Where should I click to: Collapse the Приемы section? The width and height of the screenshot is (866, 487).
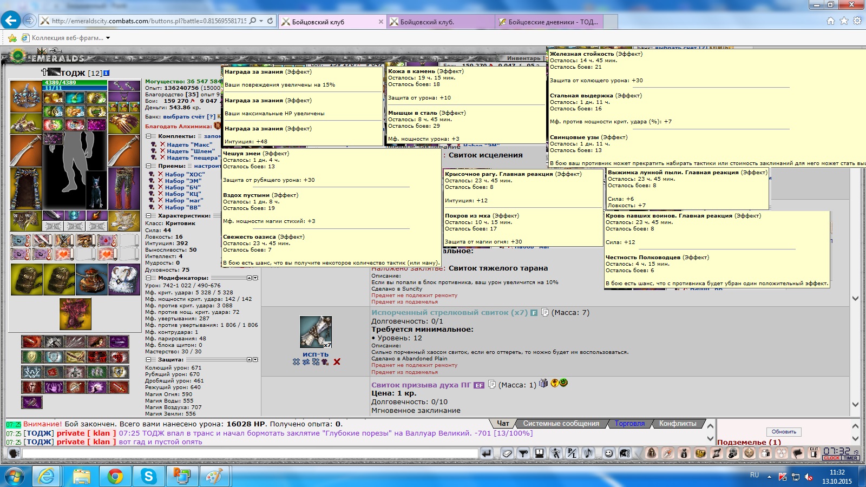(x=148, y=166)
